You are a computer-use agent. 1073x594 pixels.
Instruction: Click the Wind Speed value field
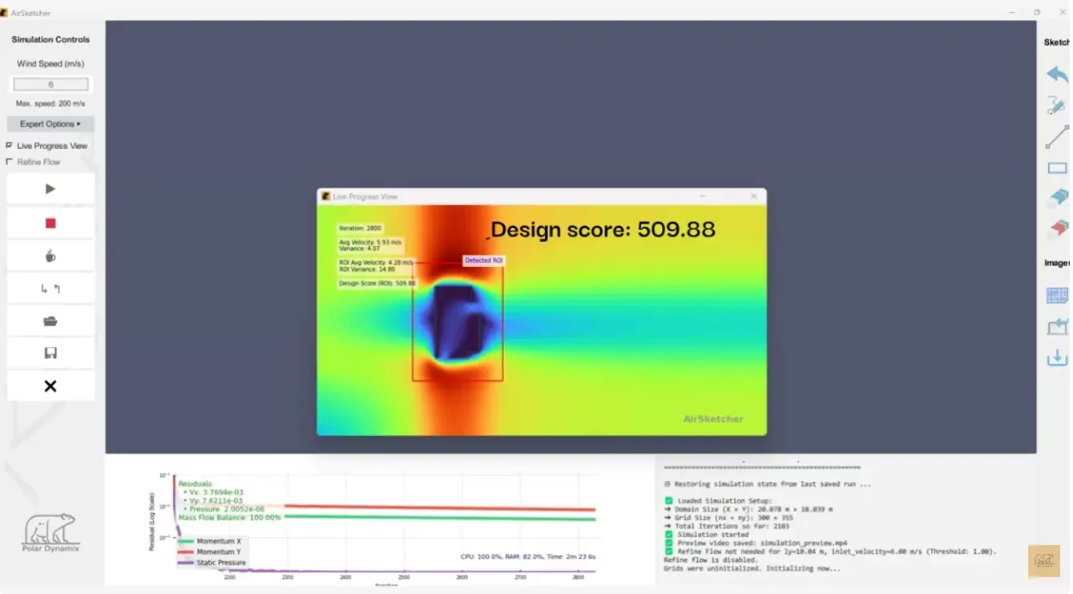pyautogui.click(x=50, y=83)
